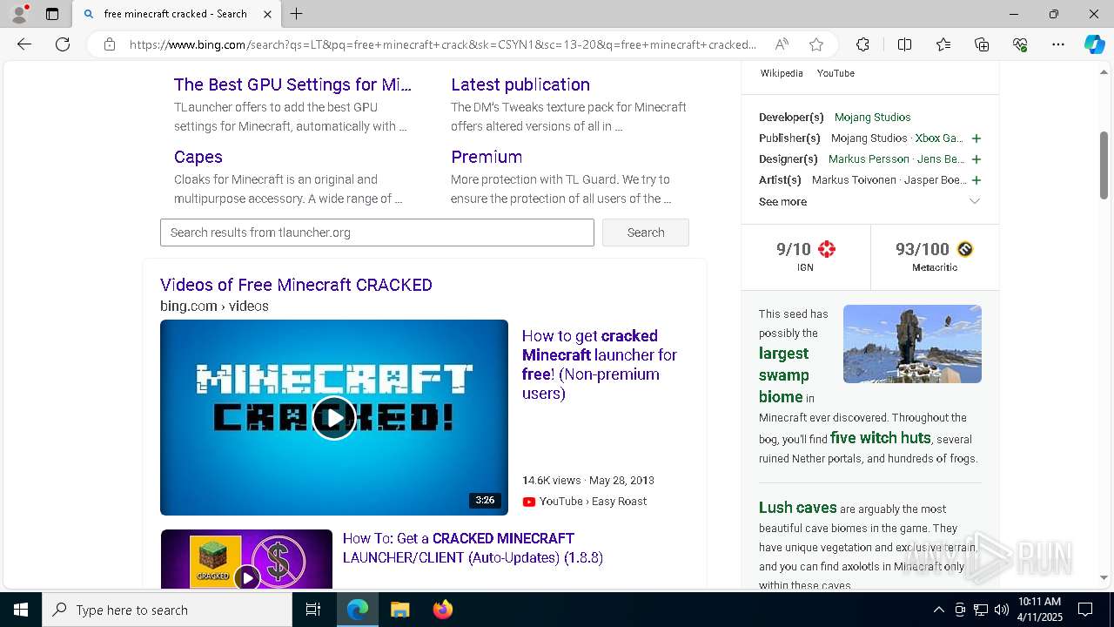Open 'How to get cracked Minecraft launcher' title

600,364
